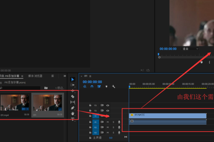Select the Pen tool
The height and width of the screenshot is (142, 214).
73,108
